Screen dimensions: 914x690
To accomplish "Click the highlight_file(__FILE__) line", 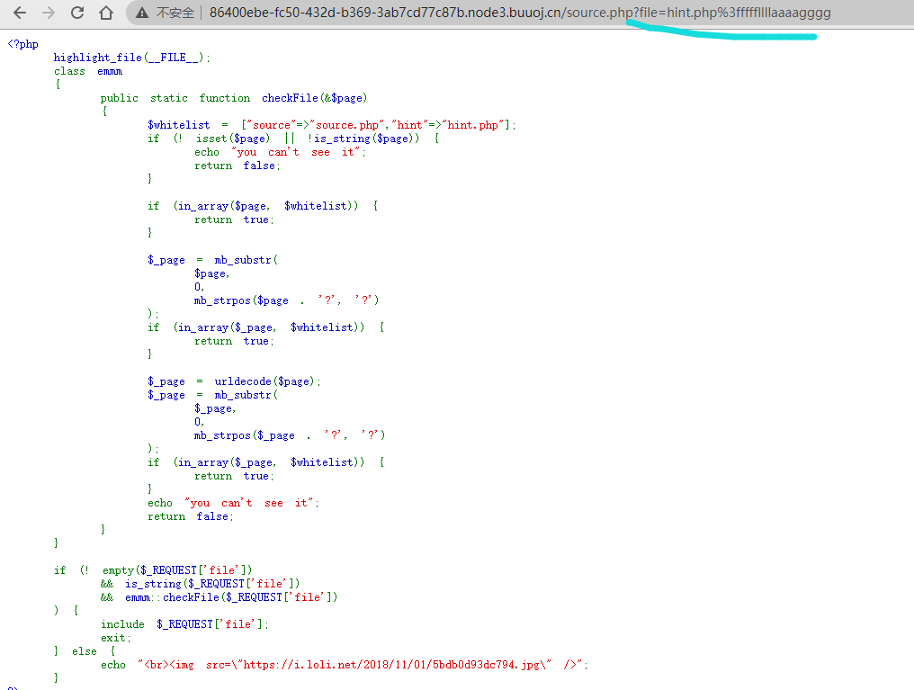I will (x=131, y=57).
